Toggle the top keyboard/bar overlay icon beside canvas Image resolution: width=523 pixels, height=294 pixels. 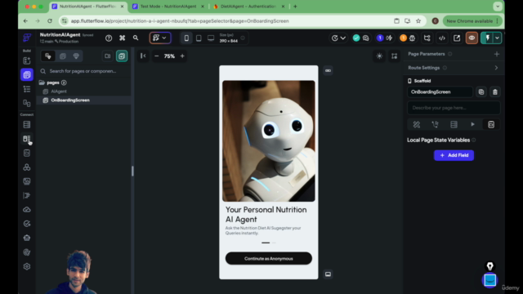click(328, 71)
